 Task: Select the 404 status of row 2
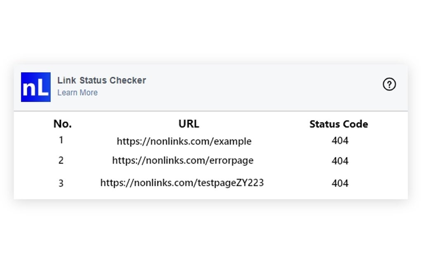(x=339, y=160)
